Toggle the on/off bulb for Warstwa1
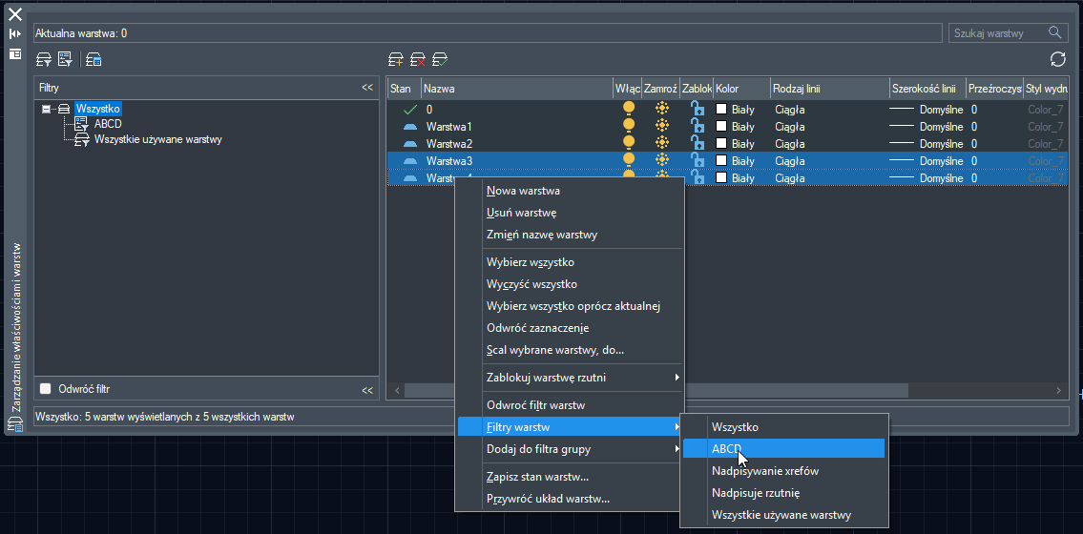Screen dimensions: 1083x534 pyautogui.click(x=628, y=126)
